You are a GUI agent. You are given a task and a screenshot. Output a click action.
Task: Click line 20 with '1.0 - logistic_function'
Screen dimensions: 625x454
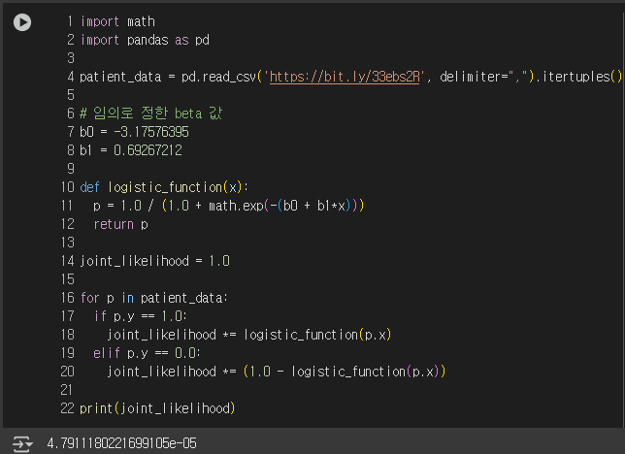click(276, 372)
